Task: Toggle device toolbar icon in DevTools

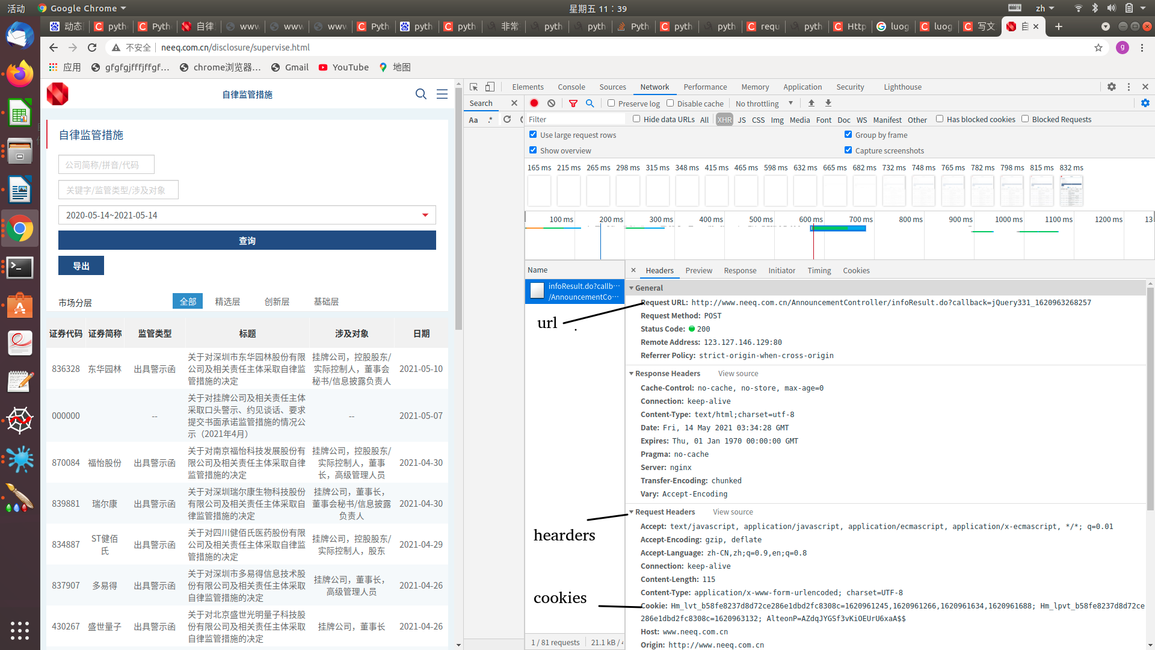Action: click(x=490, y=87)
